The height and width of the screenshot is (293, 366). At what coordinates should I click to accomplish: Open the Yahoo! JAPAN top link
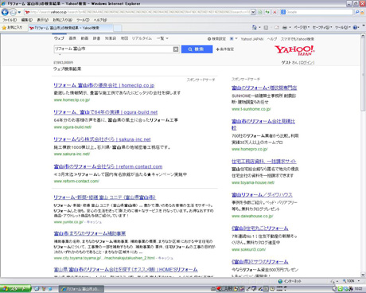pyautogui.click(x=252, y=39)
